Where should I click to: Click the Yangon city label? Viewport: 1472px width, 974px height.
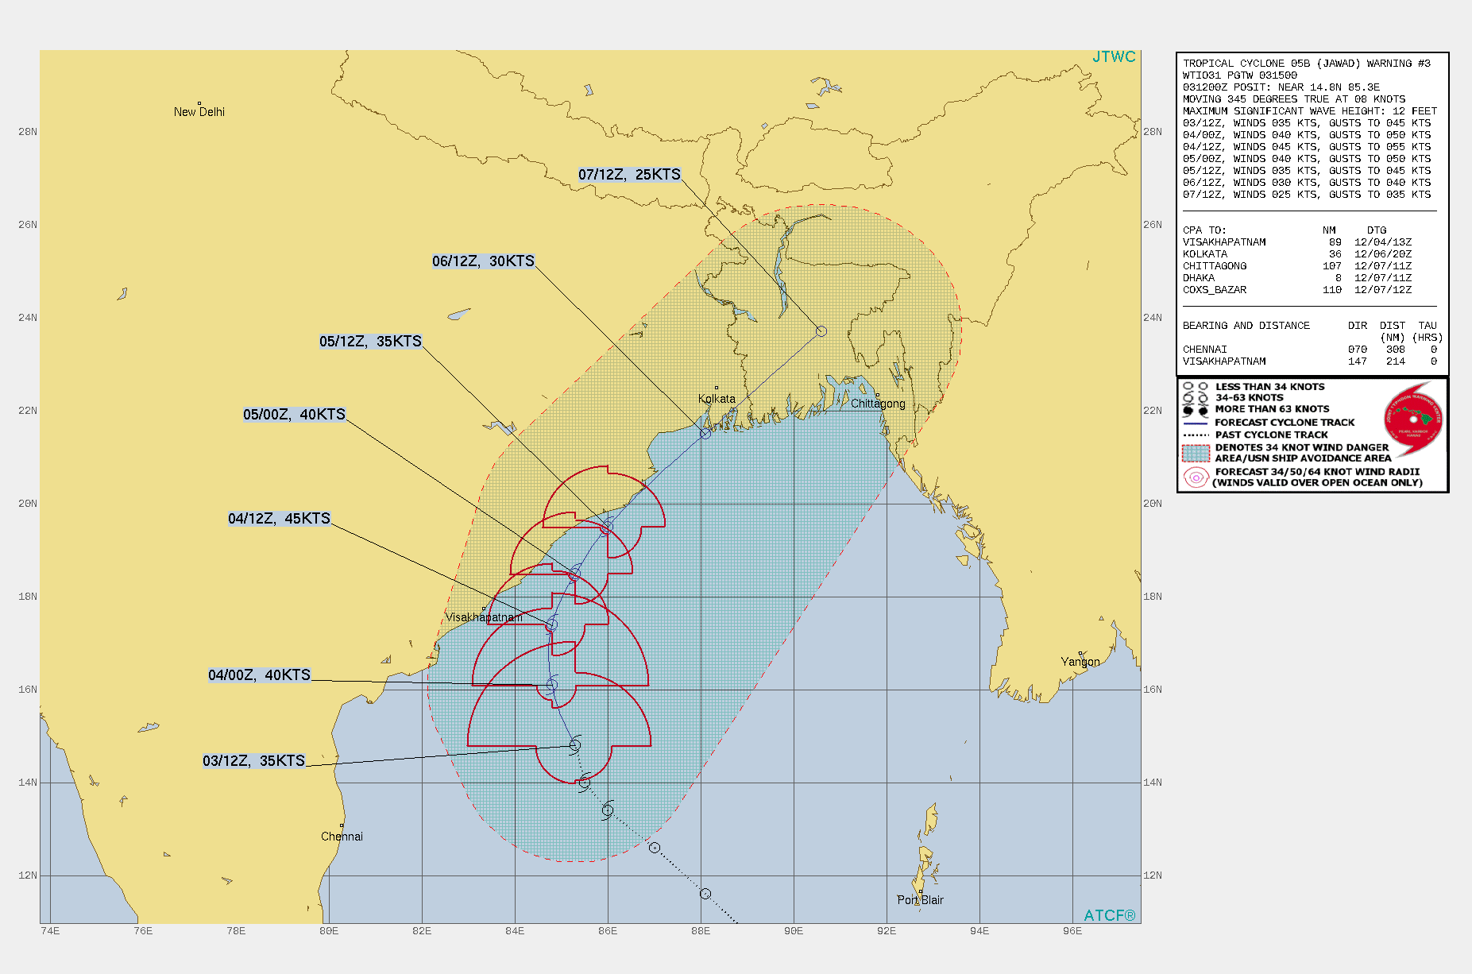1080,662
